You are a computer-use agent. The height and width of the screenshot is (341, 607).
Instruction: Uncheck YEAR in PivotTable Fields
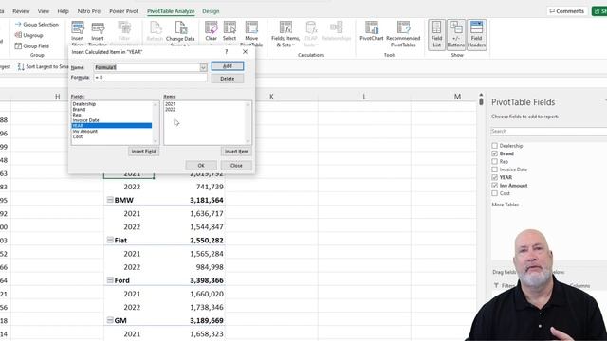[495, 177]
